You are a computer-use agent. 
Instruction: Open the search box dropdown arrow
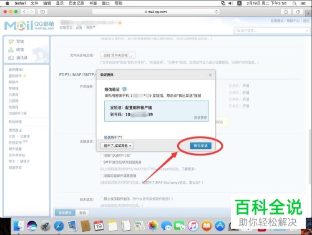coord(307,31)
